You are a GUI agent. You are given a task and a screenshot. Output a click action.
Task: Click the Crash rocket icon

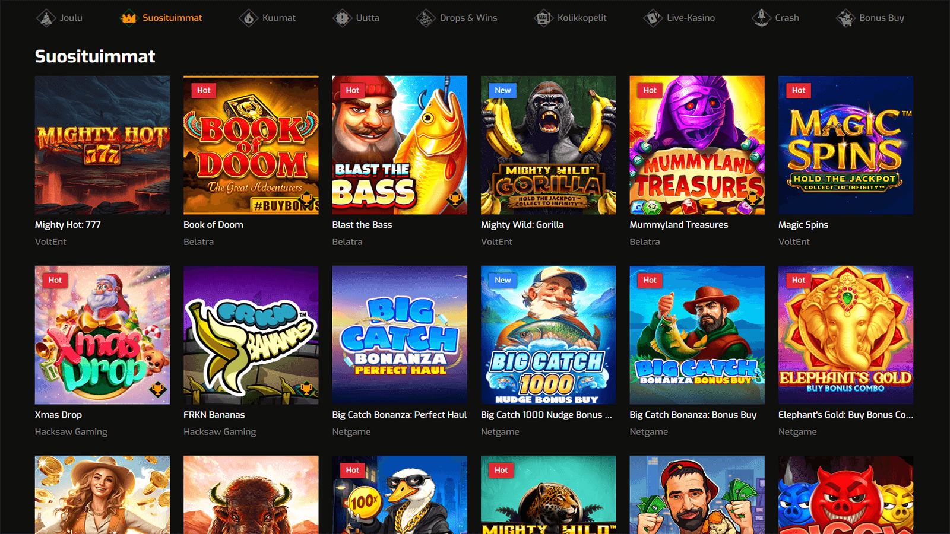coord(761,18)
